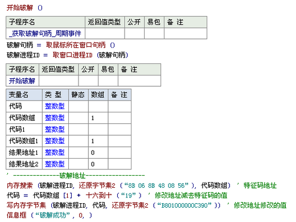Click variable name cell 代码数组

[24, 118]
